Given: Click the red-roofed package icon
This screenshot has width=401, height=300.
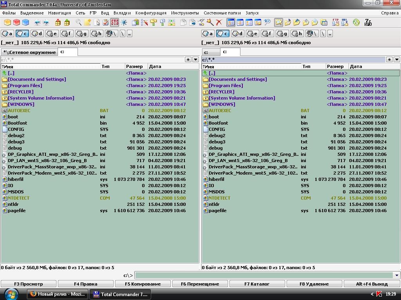Looking at the screenshot, I should 58,22.
